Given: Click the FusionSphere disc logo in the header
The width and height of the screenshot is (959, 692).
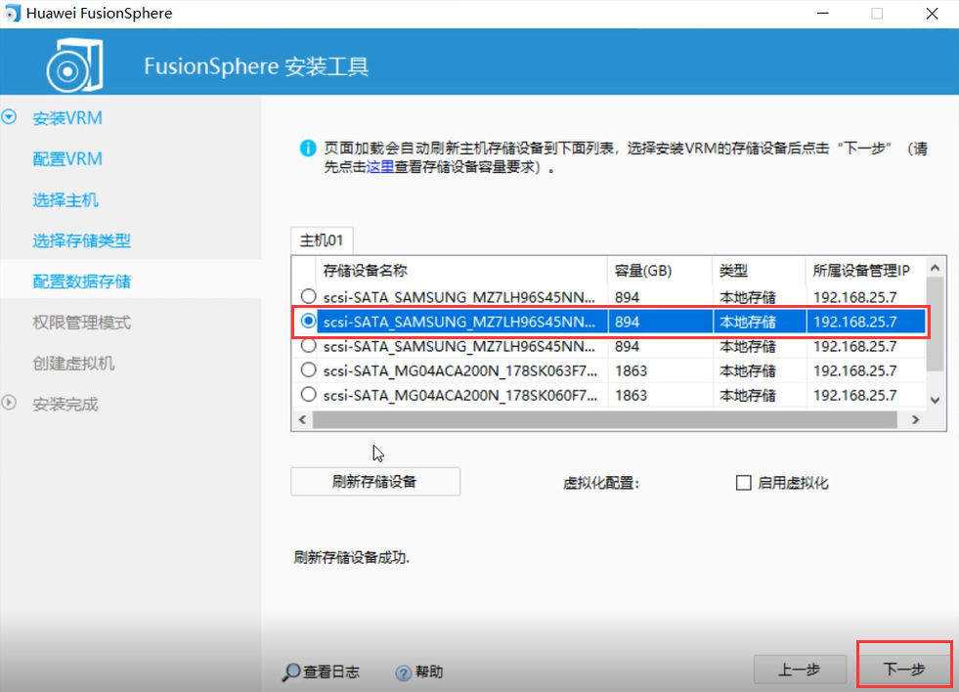Looking at the screenshot, I should 74,65.
